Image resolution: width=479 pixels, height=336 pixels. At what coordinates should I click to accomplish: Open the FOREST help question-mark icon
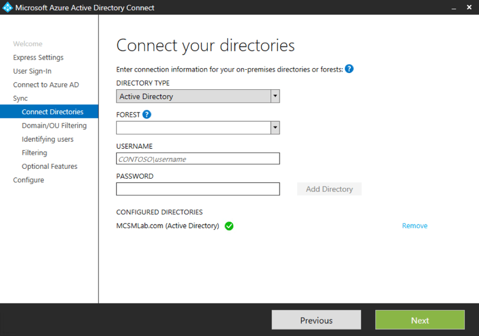(x=147, y=115)
